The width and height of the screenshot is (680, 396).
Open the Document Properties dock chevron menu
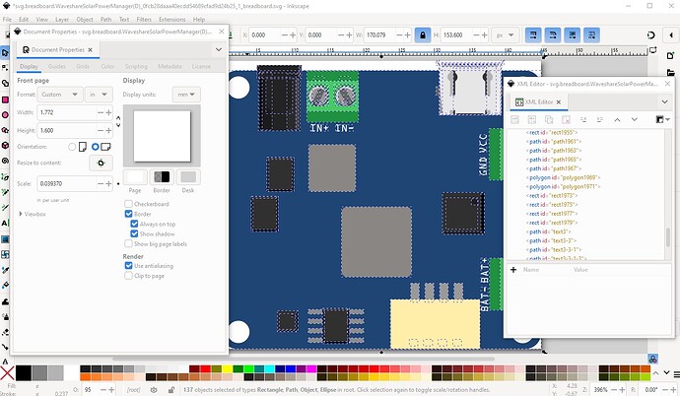click(x=219, y=50)
